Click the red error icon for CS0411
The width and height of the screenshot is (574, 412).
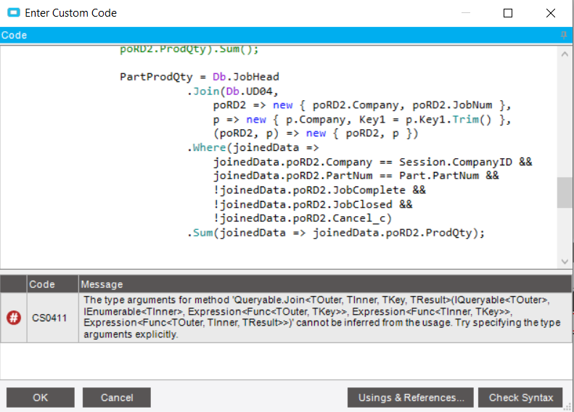[x=14, y=317]
